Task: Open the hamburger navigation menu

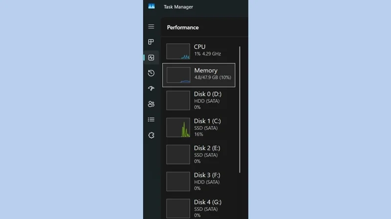Action: pos(151,27)
